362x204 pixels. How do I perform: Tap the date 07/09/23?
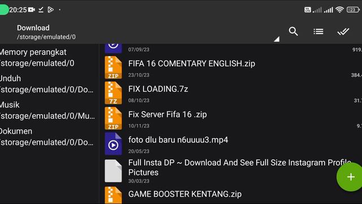tap(139, 49)
